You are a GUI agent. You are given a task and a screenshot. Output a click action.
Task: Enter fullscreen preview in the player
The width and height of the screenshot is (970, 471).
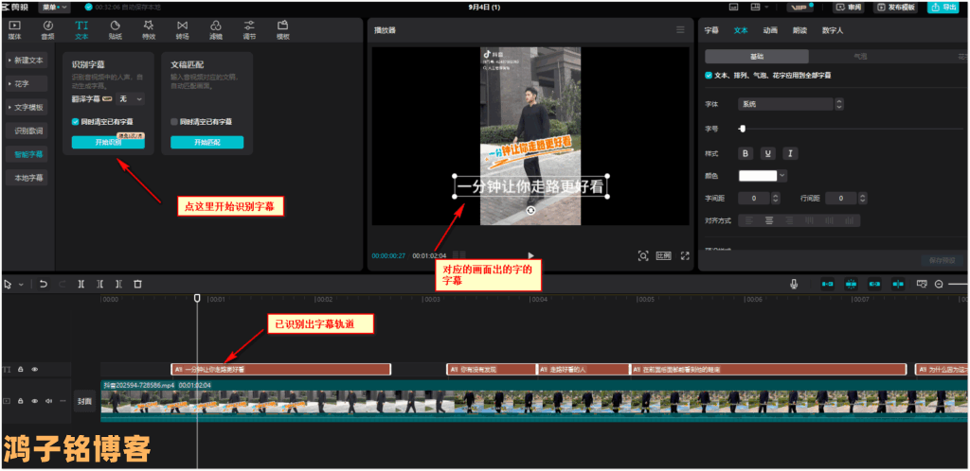(x=684, y=255)
